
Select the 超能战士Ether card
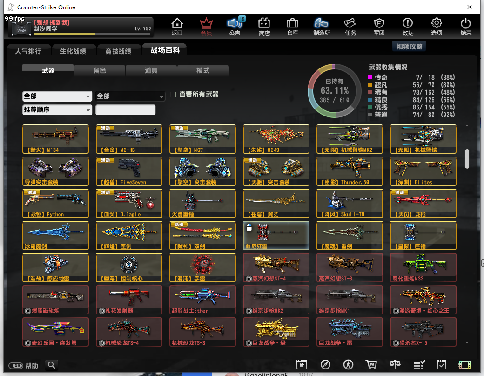pyautogui.click(x=202, y=300)
